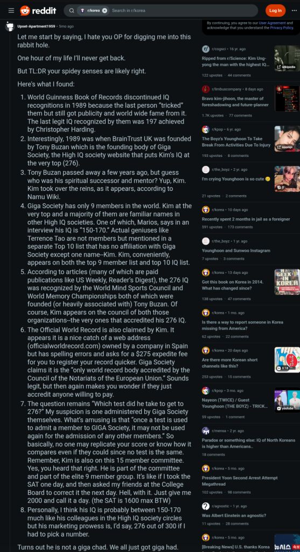
Task: Open the Privacy Policy link
Action: coord(281,27)
